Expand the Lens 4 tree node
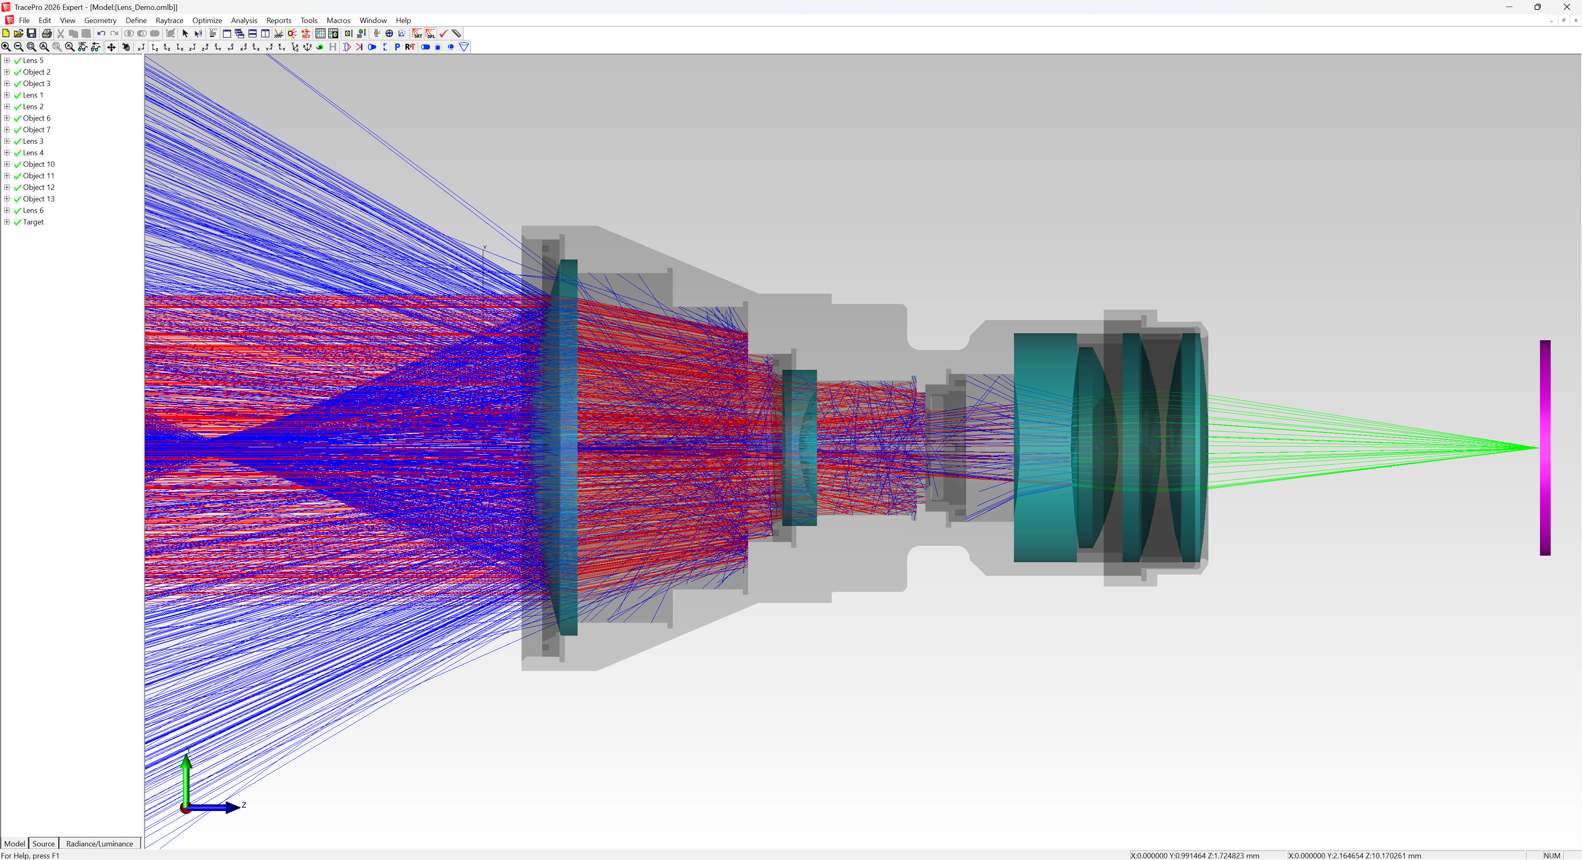 coord(7,152)
